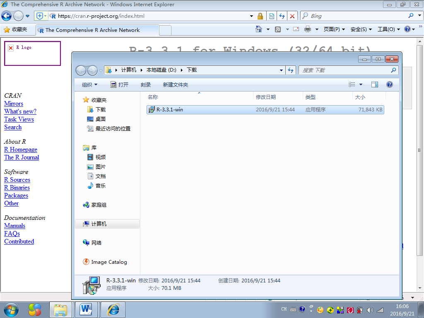The width and height of the screenshot is (424, 318).
Task: Click the volume speaker tray icon
Action: [370, 310]
